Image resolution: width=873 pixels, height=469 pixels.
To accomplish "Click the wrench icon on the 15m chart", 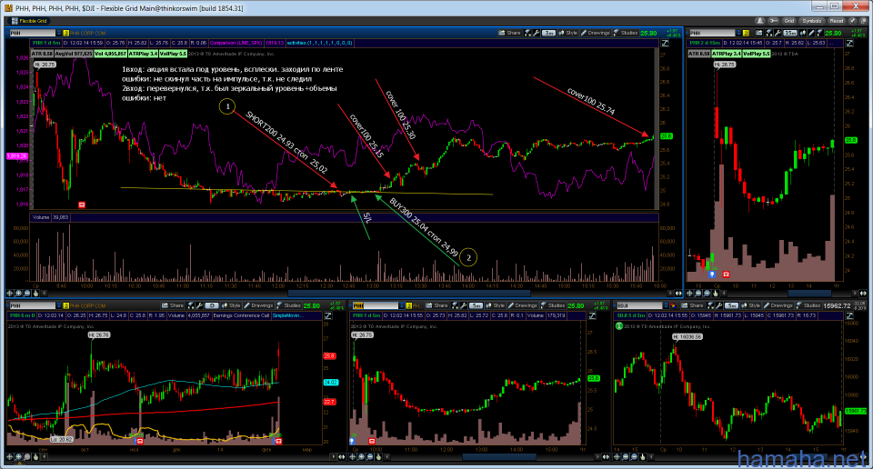I will click(778, 34).
